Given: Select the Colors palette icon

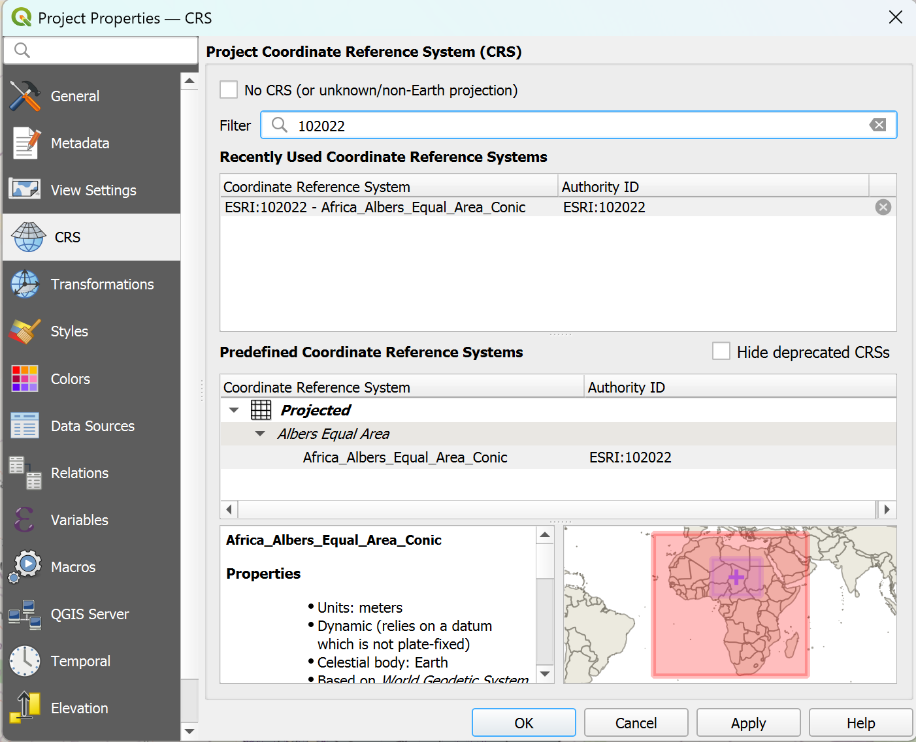Looking at the screenshot, I should pyautogui.click(x=25, y=379).
